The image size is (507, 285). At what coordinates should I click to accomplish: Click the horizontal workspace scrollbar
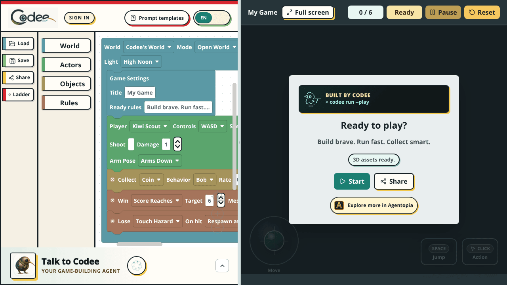point(139,244)
